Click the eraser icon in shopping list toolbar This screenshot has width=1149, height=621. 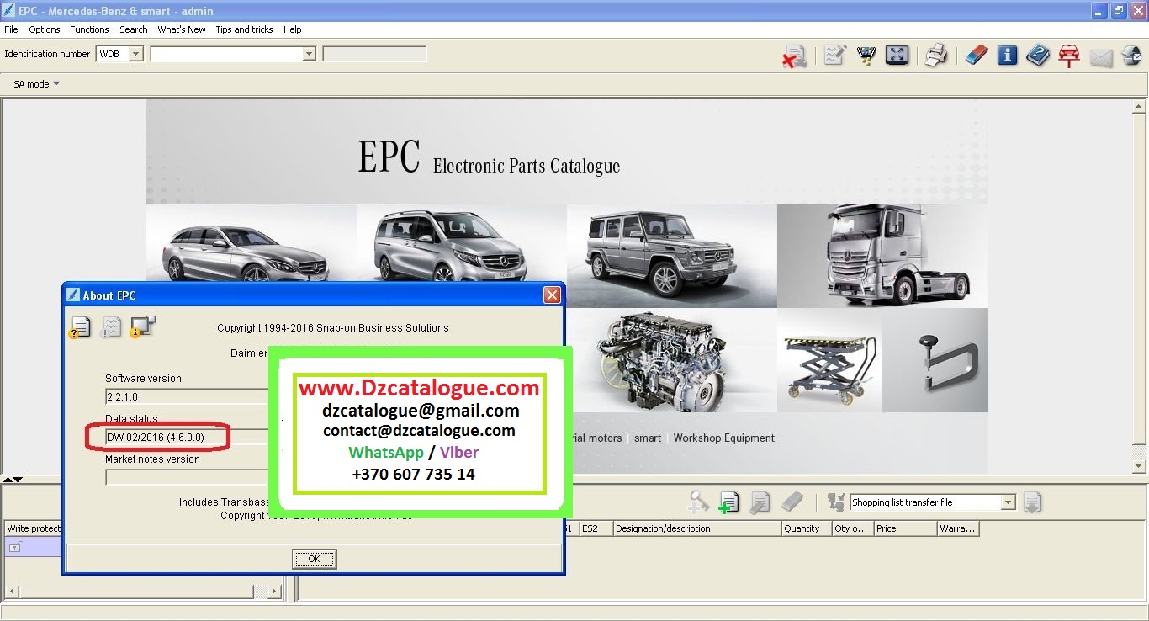(792, 502)
